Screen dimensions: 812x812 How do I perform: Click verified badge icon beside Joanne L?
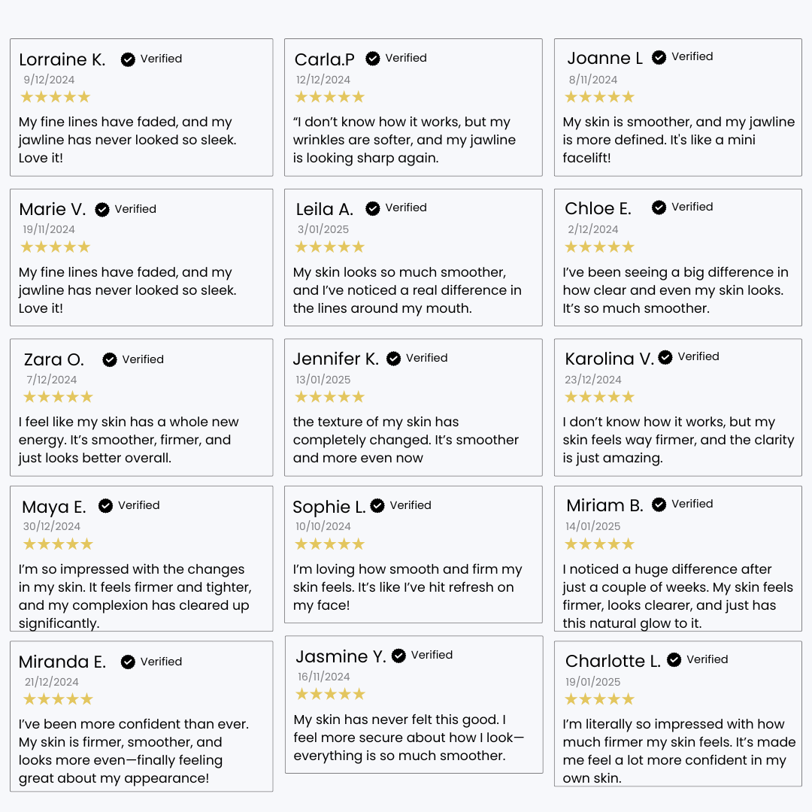point(659,57)
